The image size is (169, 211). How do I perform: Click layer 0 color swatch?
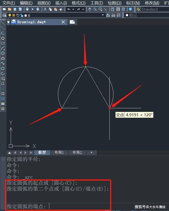click(x=26, y=16)
